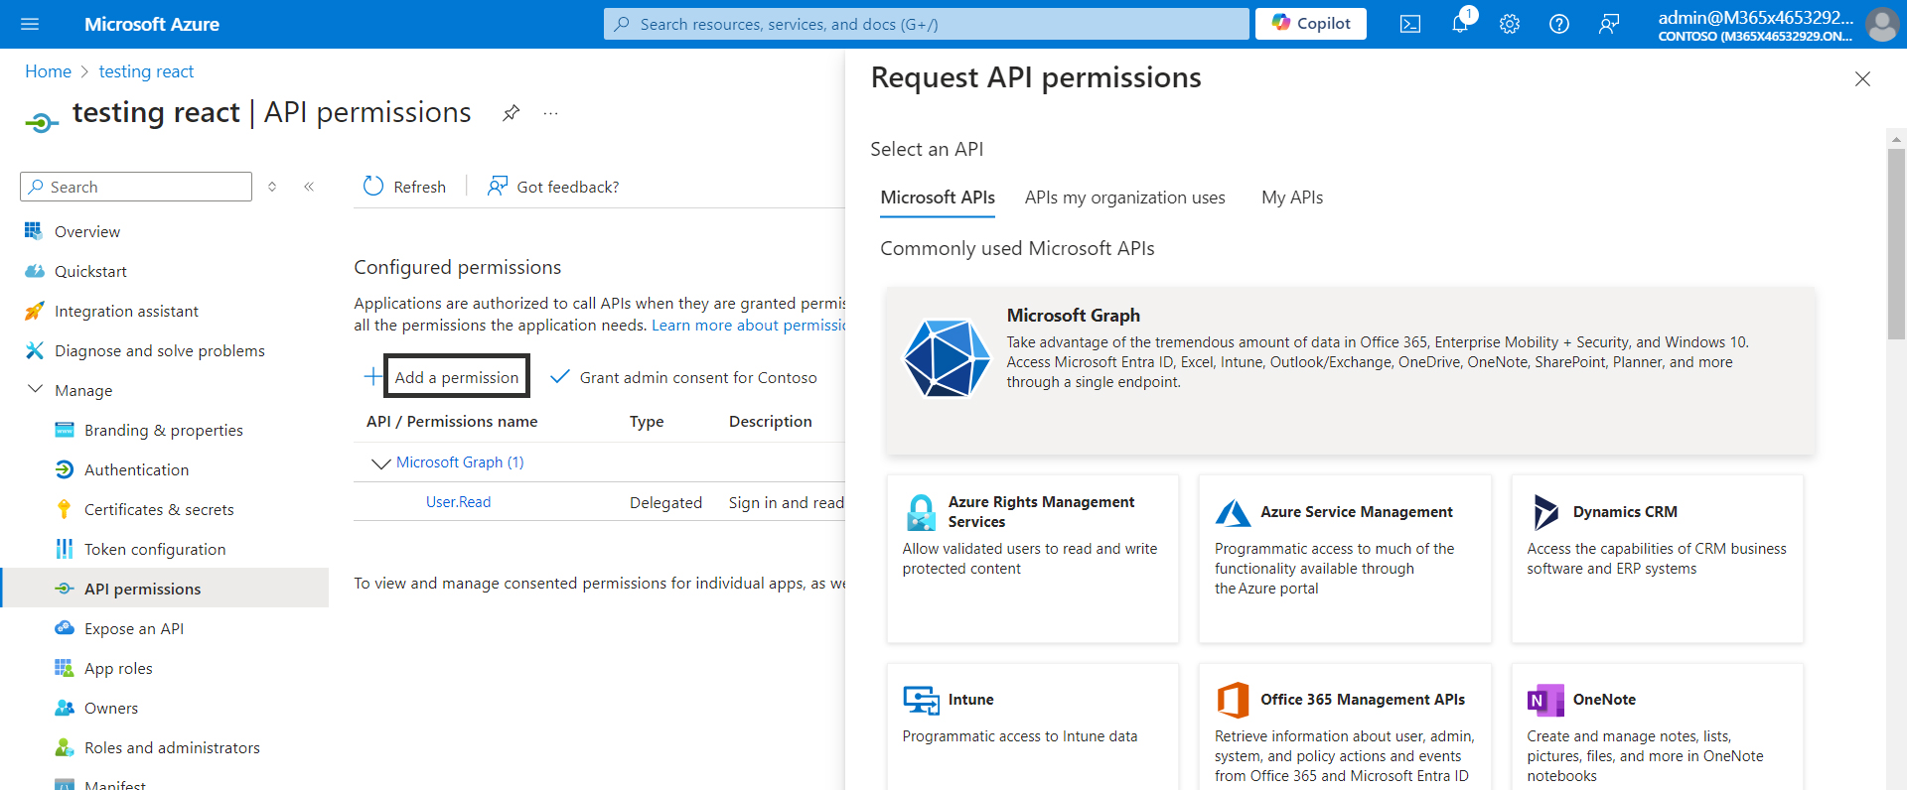Refresh the permissions list
The height and width of the screenshot is (790, 1907).
pyautogui.click(x=404, y=187)
